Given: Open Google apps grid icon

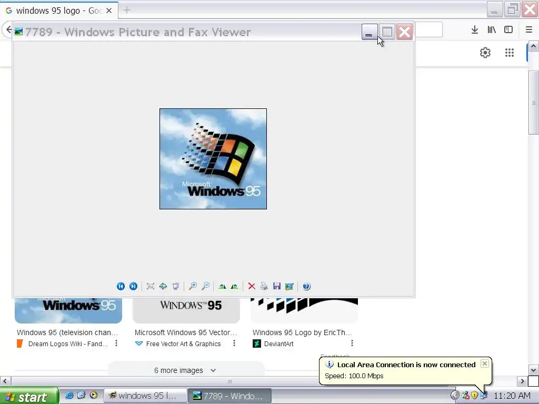Looking at the screenshot, I should [x=510, y=53].
